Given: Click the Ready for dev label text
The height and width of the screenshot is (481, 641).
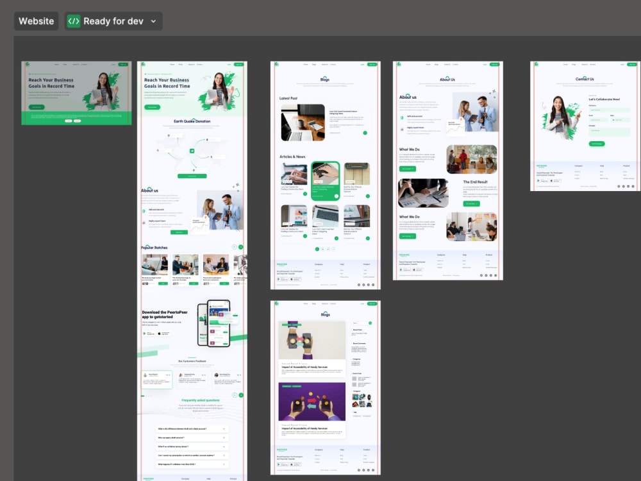Looking at the screenshot, I should 113,21.
